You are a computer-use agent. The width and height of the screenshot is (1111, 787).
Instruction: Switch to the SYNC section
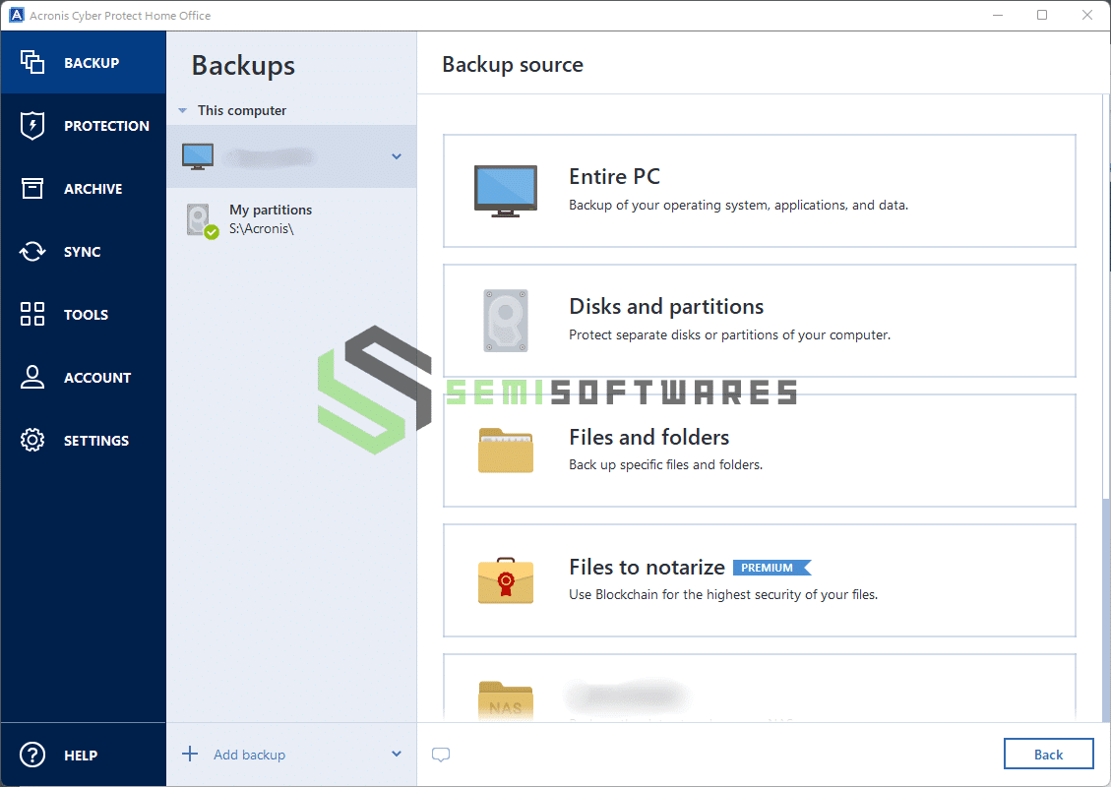tap(83, 252)
